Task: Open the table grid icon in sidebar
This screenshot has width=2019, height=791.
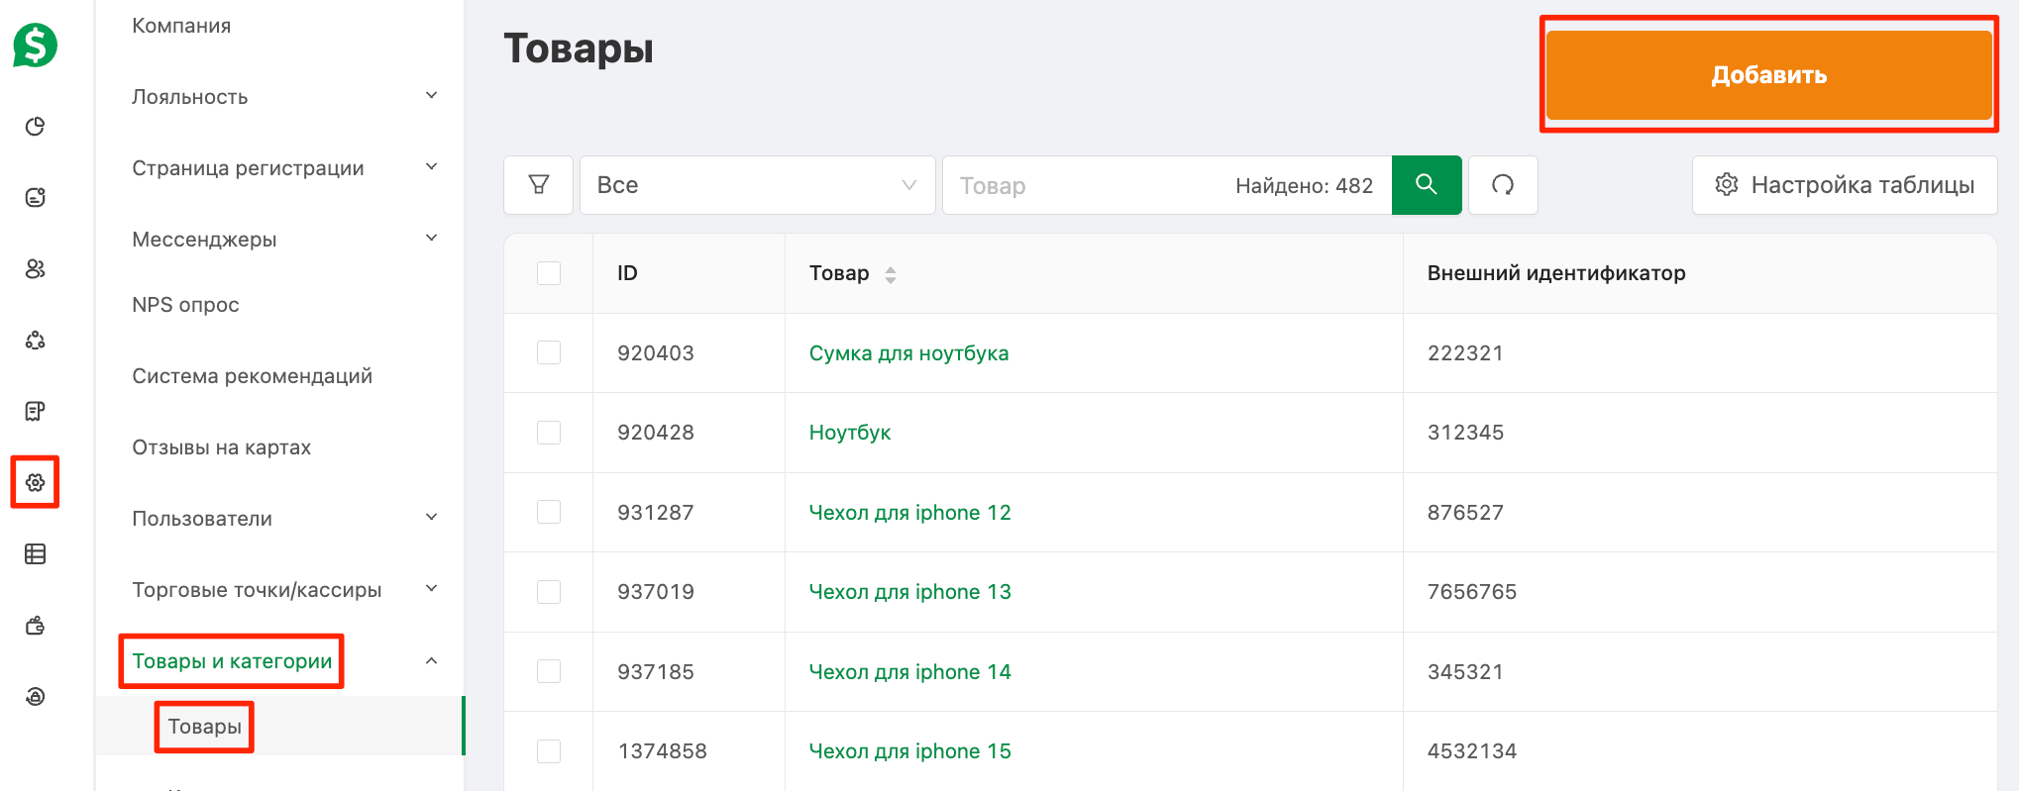Action: [36, 554]
